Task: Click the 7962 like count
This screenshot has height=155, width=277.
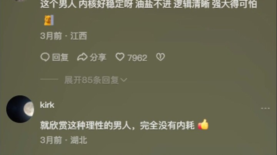Action: pyautogui.click(x=137, y=58)
